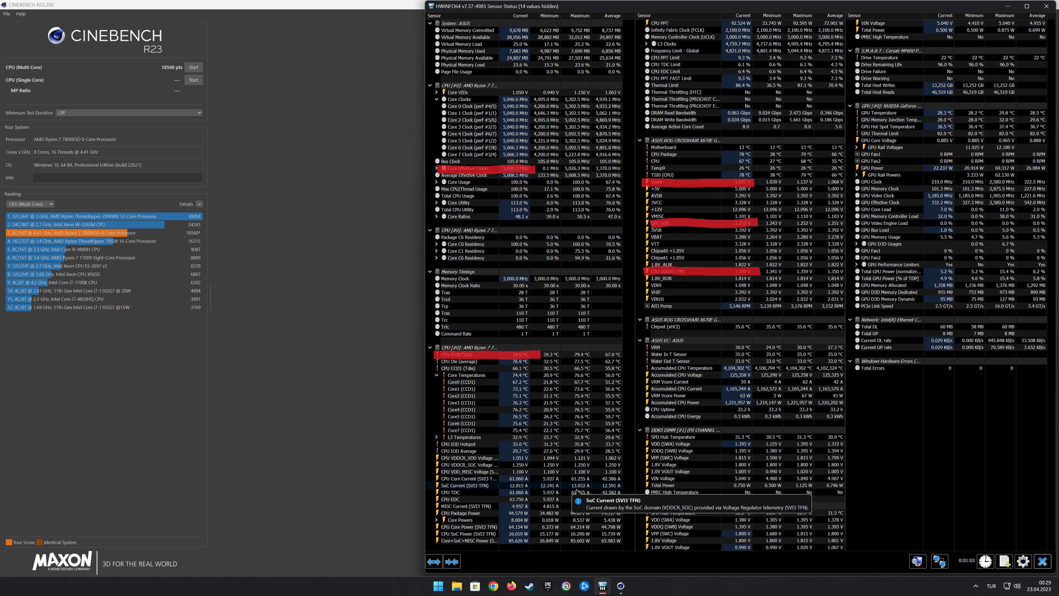
Task: Open the volume speaker tray icon
Action: click(x=1017, y=586)
